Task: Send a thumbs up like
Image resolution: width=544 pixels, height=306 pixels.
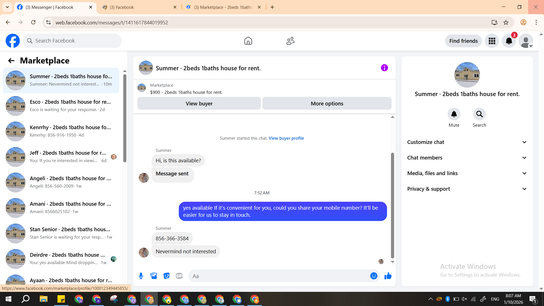Action: click(388, 276)
